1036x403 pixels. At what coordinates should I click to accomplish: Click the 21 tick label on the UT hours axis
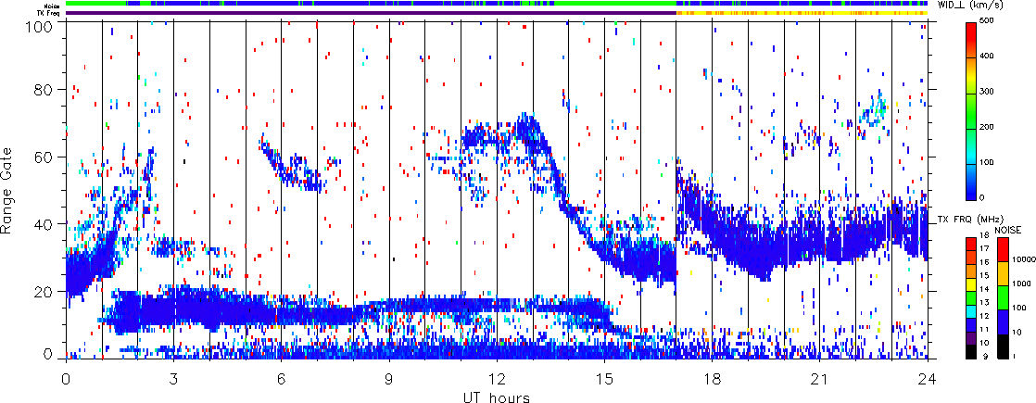[x=820, y=378]
